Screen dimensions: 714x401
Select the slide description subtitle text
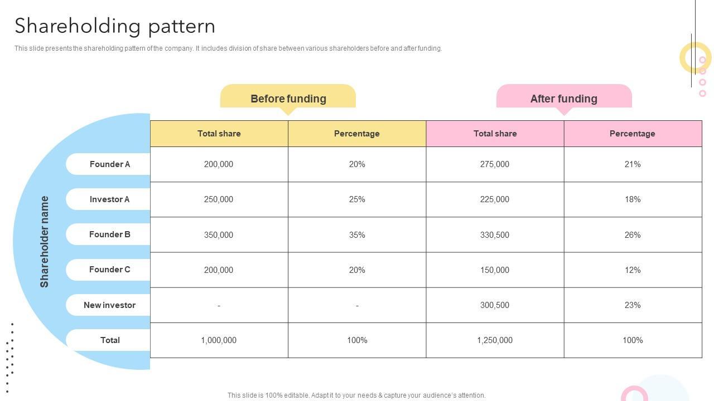pos(228,48)
